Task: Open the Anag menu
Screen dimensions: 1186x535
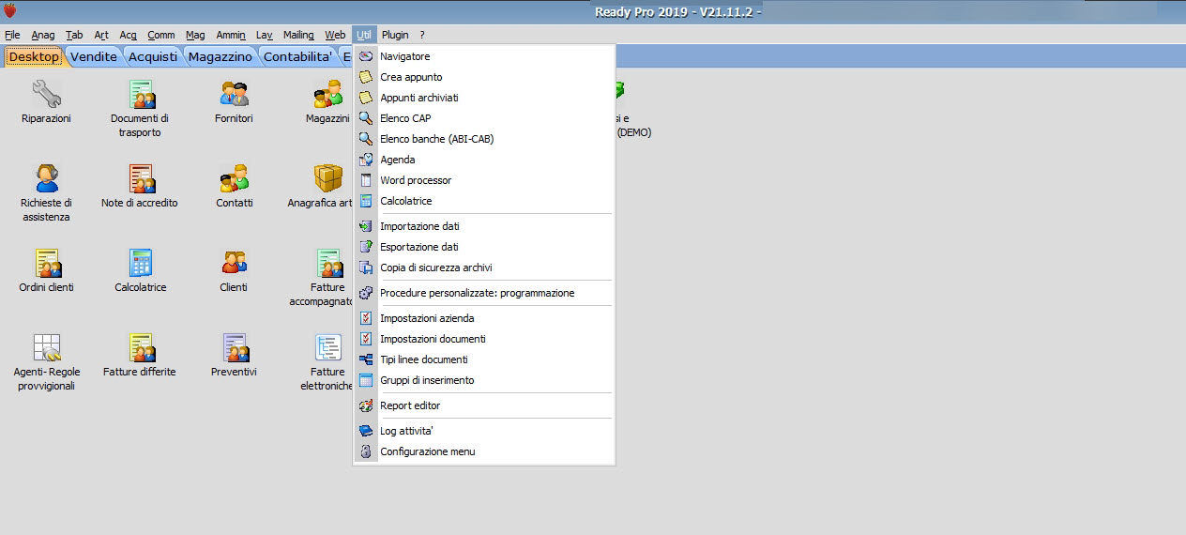Action: click(43, 35)
